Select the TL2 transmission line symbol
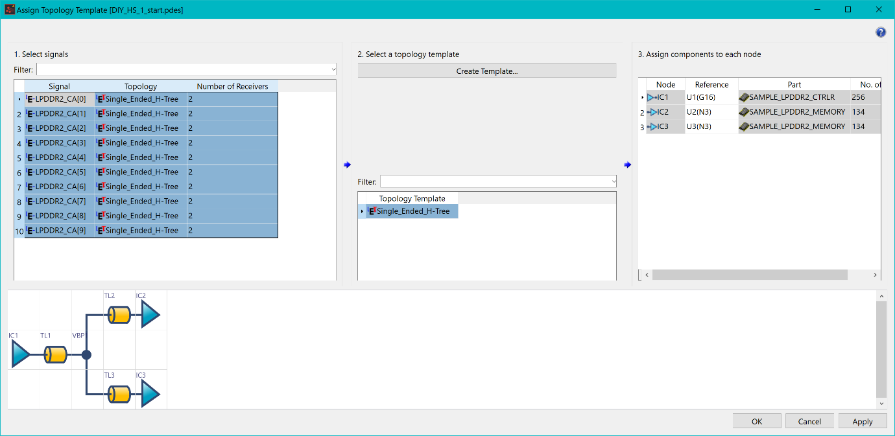The width and height of the screenshot is (895, 436). [x=119, y=316]
